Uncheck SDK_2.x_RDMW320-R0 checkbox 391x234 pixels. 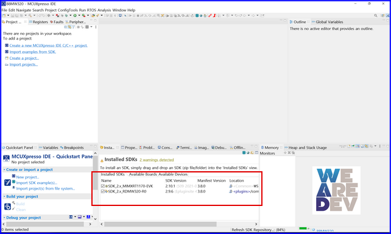103,191
